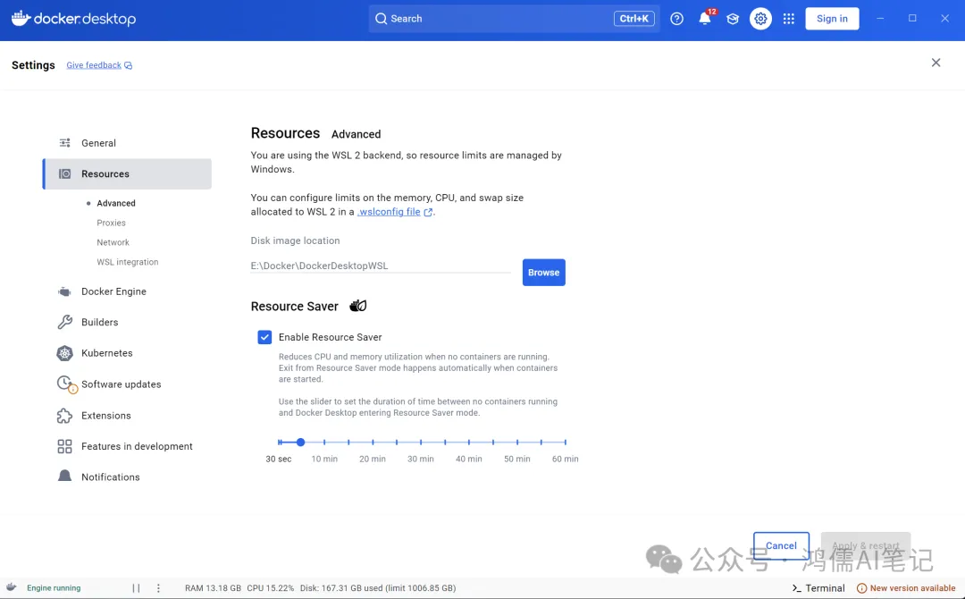Click the Browse button for disk image
965x599 pixels.
click(543, 272)
